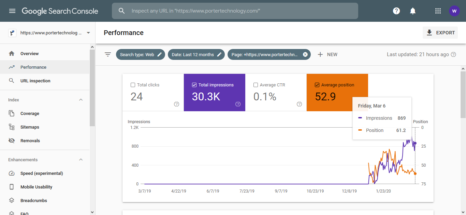Click the 52.9 average position value
This screenshot has height=215, width=466.
point(325,97)
